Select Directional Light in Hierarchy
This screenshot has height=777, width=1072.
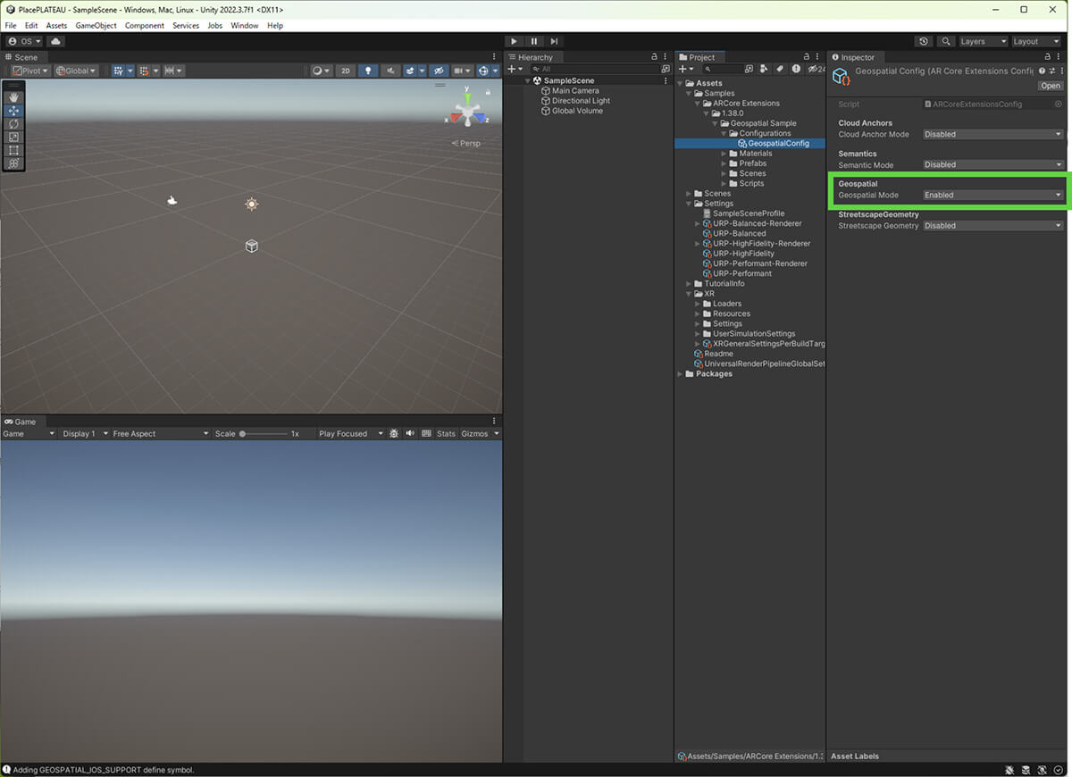click(x=581, y=101)
